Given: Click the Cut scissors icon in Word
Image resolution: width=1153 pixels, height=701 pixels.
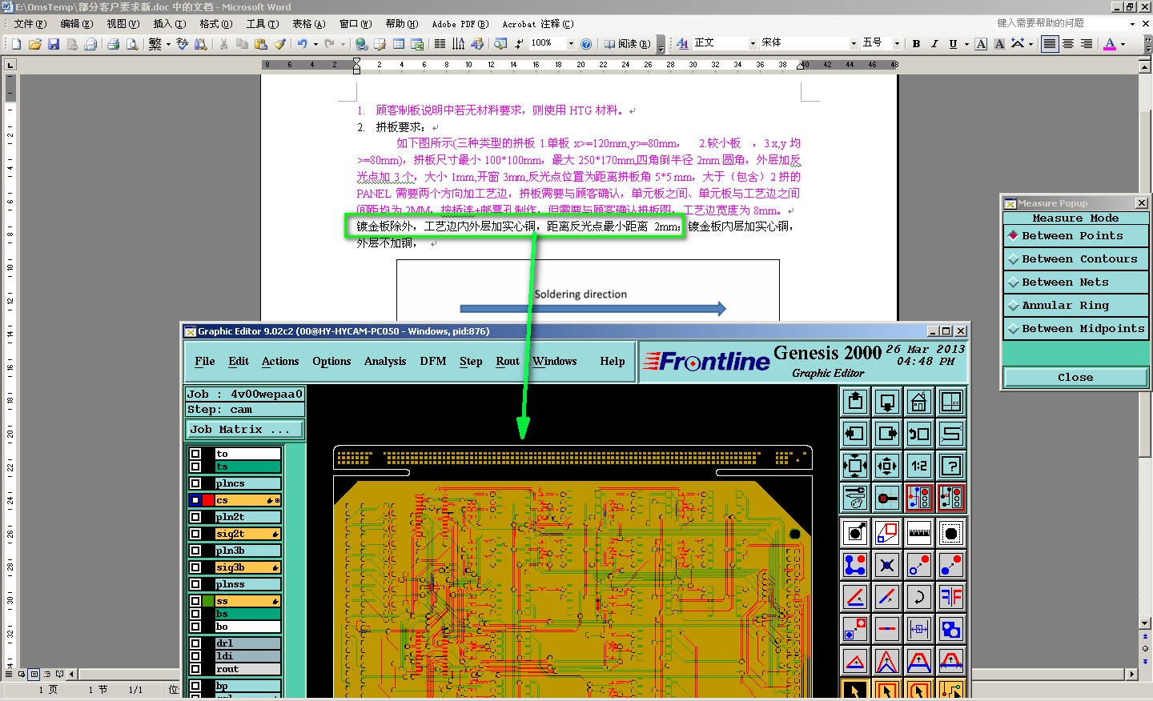Looking at the screenshot, I should 223,44.
